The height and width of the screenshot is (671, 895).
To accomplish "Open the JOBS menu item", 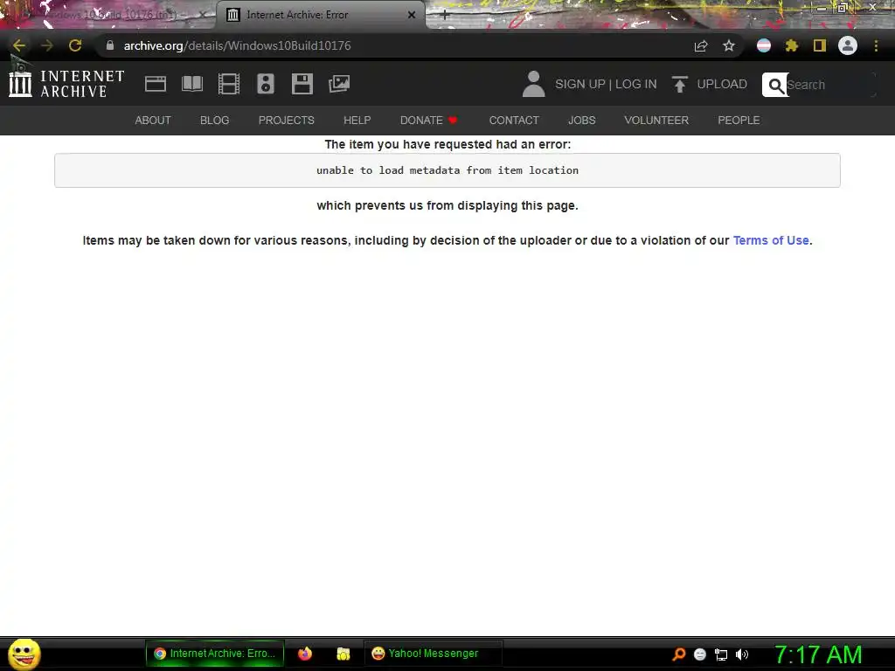I will [581, 121].
